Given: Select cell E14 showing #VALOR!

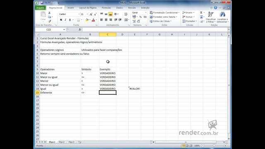Looking at the screenshot, I should (x=135, y=89).
